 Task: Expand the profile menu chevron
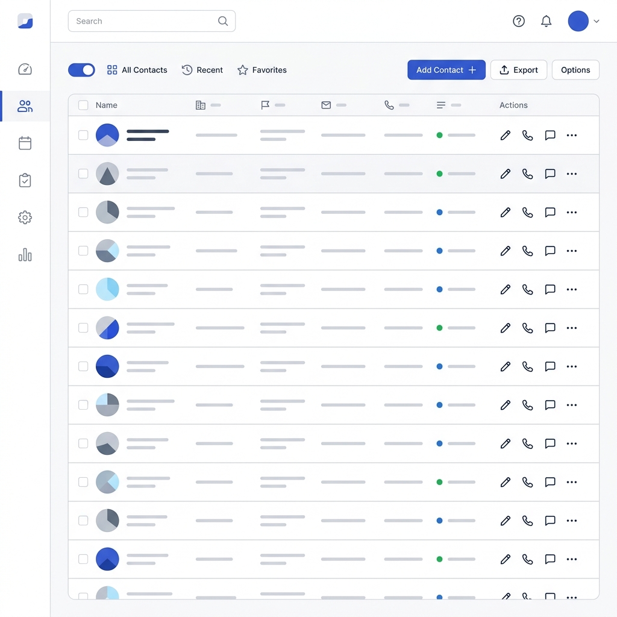596,21
